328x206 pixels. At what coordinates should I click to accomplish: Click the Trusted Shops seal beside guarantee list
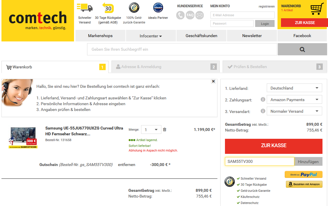pos(230,182)
